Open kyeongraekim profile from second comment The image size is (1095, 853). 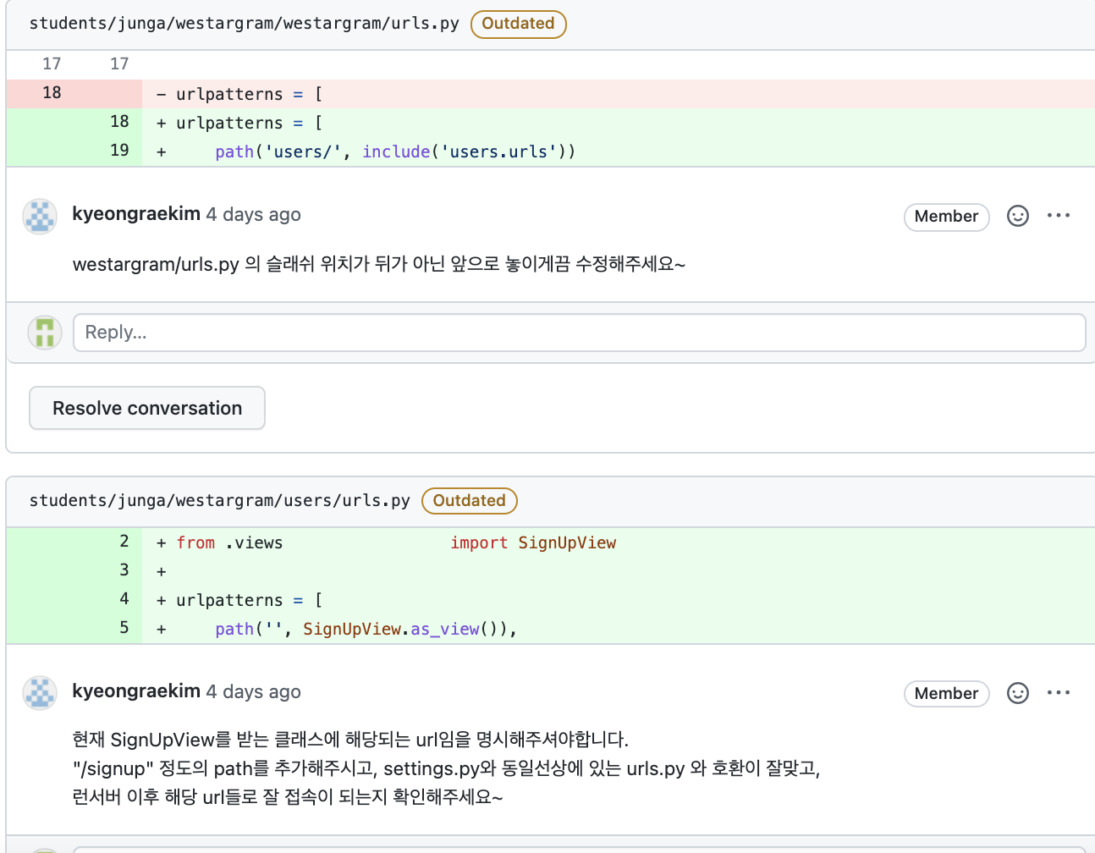(x=136, y=691)
